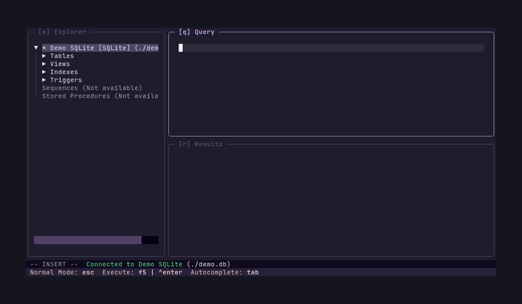The height and width of the screenshot is (304, 522).
Task: Click the Stored Procedures item
Action: 100,96
